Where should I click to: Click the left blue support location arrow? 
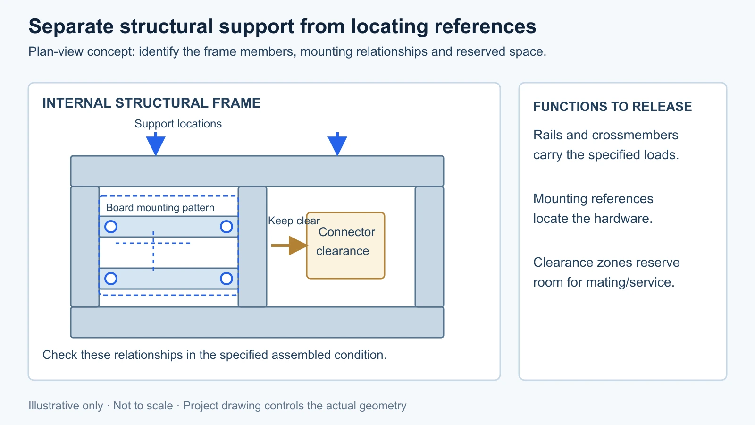[156, 144]
